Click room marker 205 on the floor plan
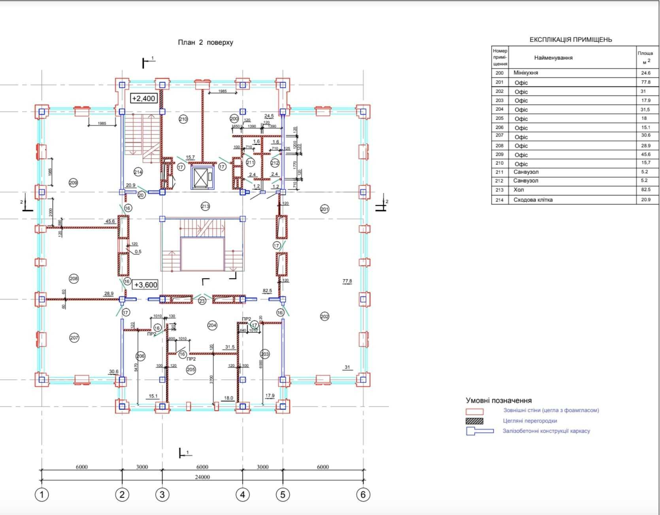The width and height of the screenshot is (660, 515). [191, 369]
